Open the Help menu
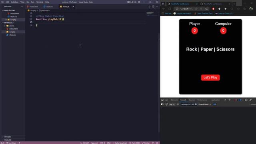256x144 pixels. [47, 2]
